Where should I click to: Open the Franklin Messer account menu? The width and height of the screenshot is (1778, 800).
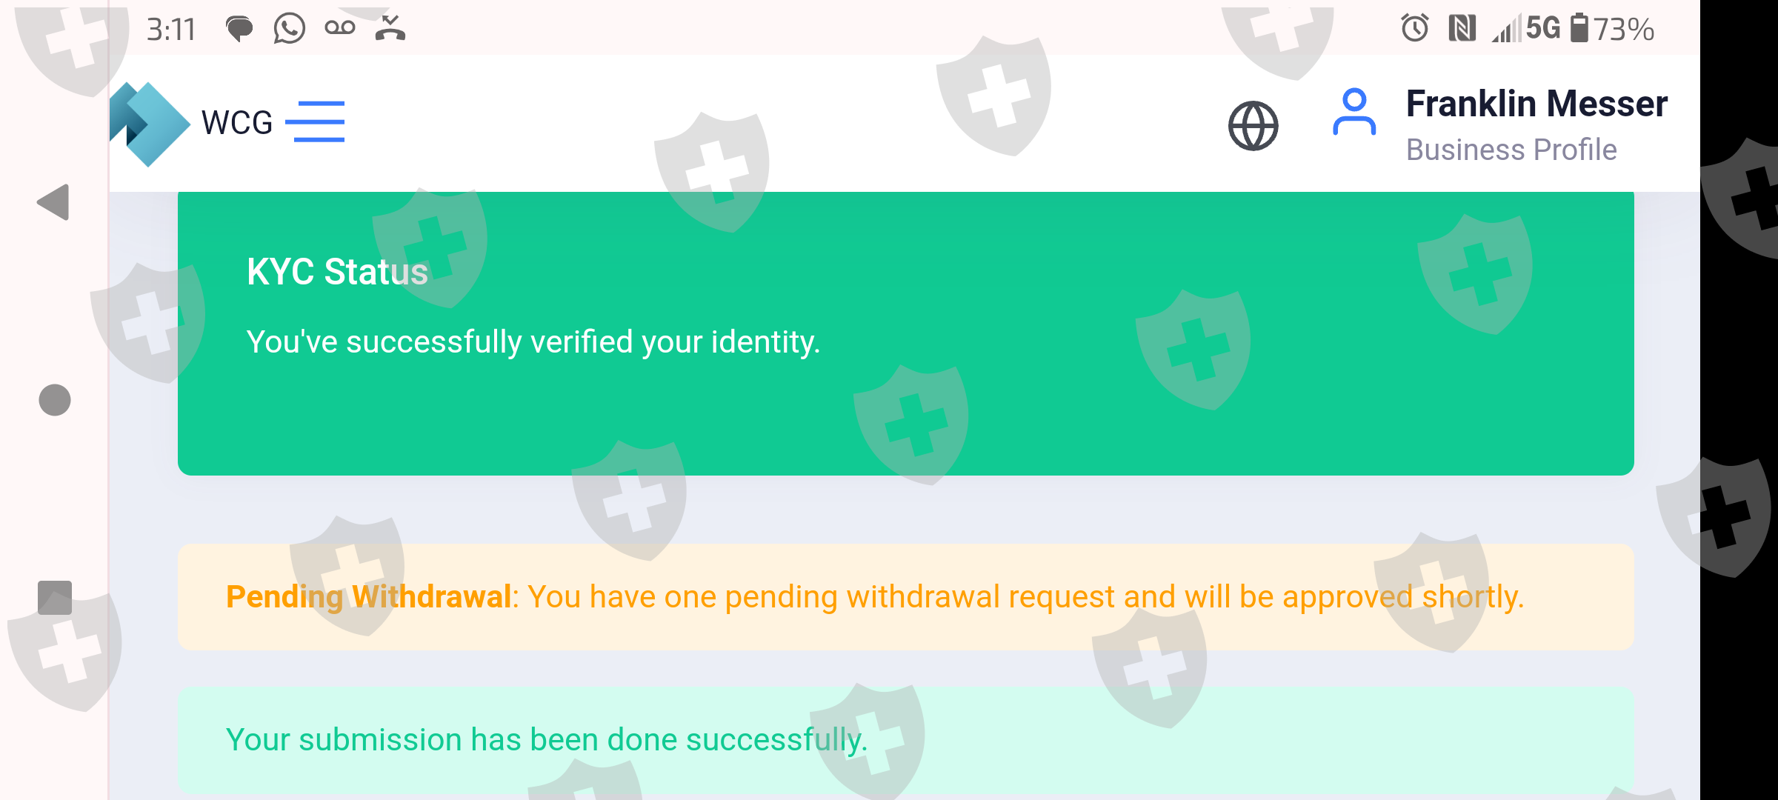click(1536, 104)
